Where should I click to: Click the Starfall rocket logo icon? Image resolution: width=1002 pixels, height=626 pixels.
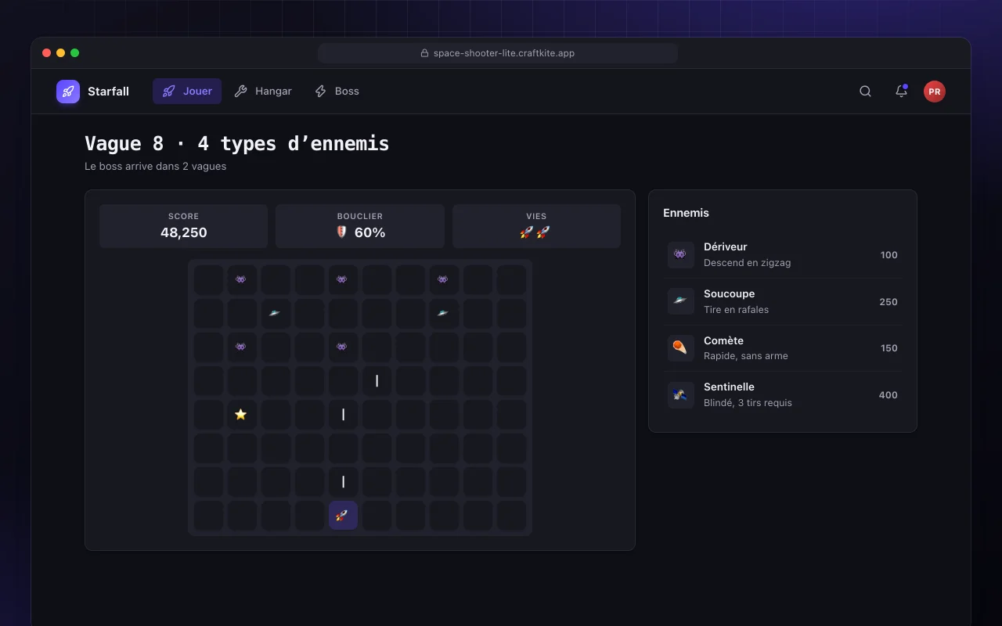(68, 92)
